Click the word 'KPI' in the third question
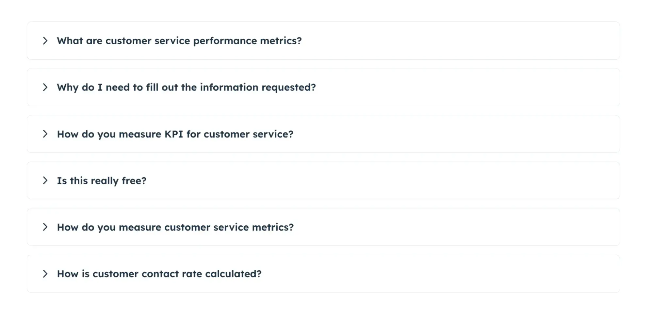The height and width of the screenshot is (315, 653). pos(173,134)
